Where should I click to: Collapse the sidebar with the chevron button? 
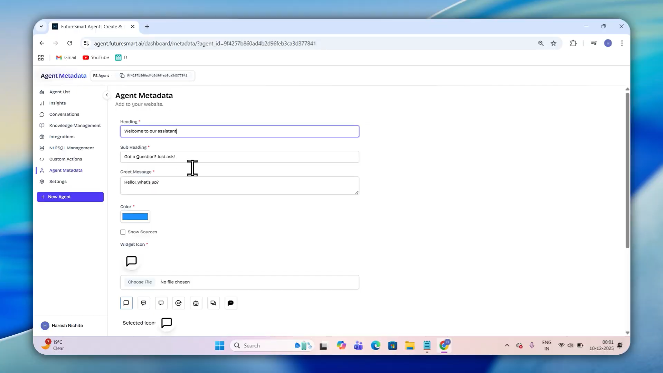(x=107, y=95)
